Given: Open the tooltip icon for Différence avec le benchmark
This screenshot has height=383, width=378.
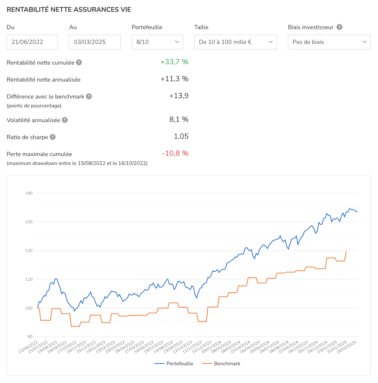Looking at the screenshot, I should pyautogui.click(x=88, y=96).
